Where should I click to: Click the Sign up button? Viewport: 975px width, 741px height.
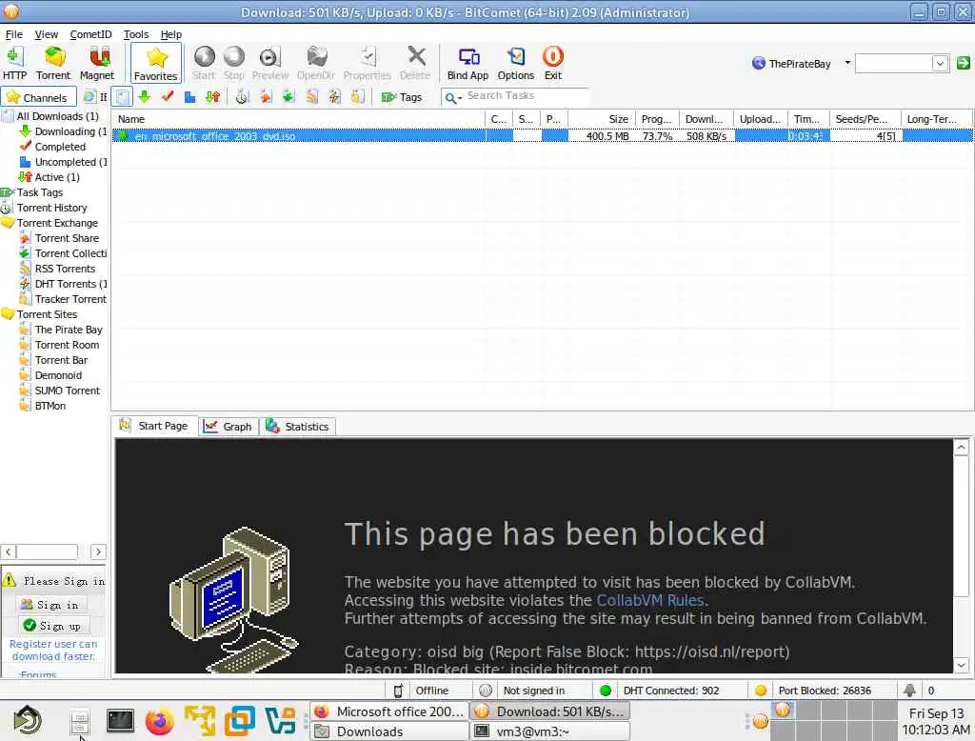tap(54, 626)
